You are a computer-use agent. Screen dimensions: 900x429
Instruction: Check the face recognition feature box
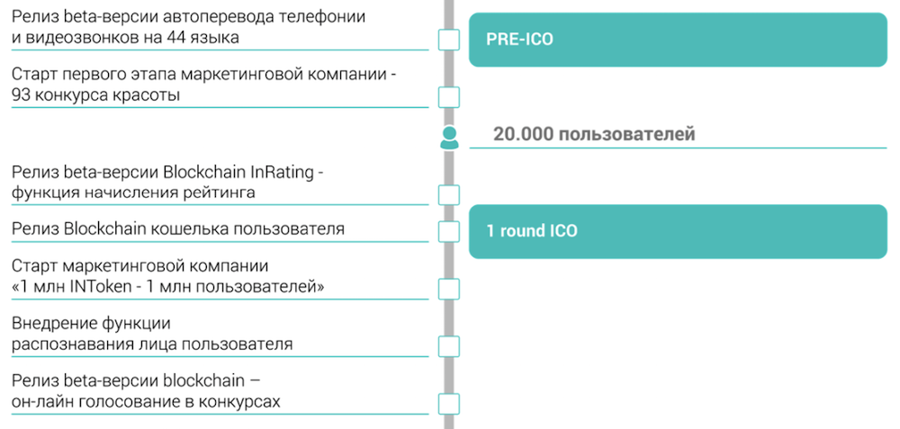coord(449,346)
